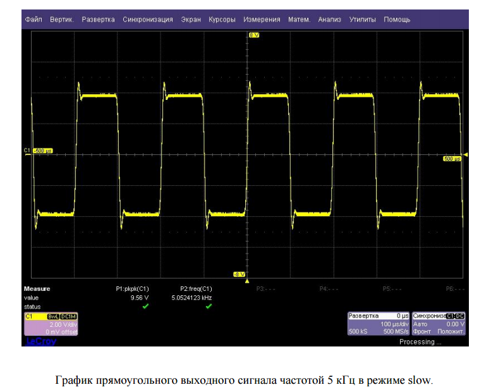Click the trigger level arrow on right edge
491x392 pixels.
466,154
